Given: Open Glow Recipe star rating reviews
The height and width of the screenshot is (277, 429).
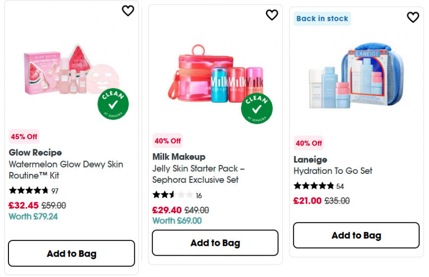Looking at the screenshot, I should pos(29,191).
